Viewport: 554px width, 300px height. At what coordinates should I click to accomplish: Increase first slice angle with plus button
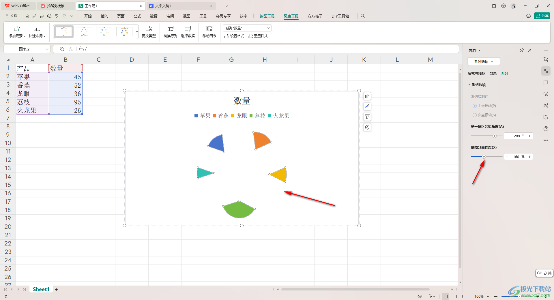point(529,136)
